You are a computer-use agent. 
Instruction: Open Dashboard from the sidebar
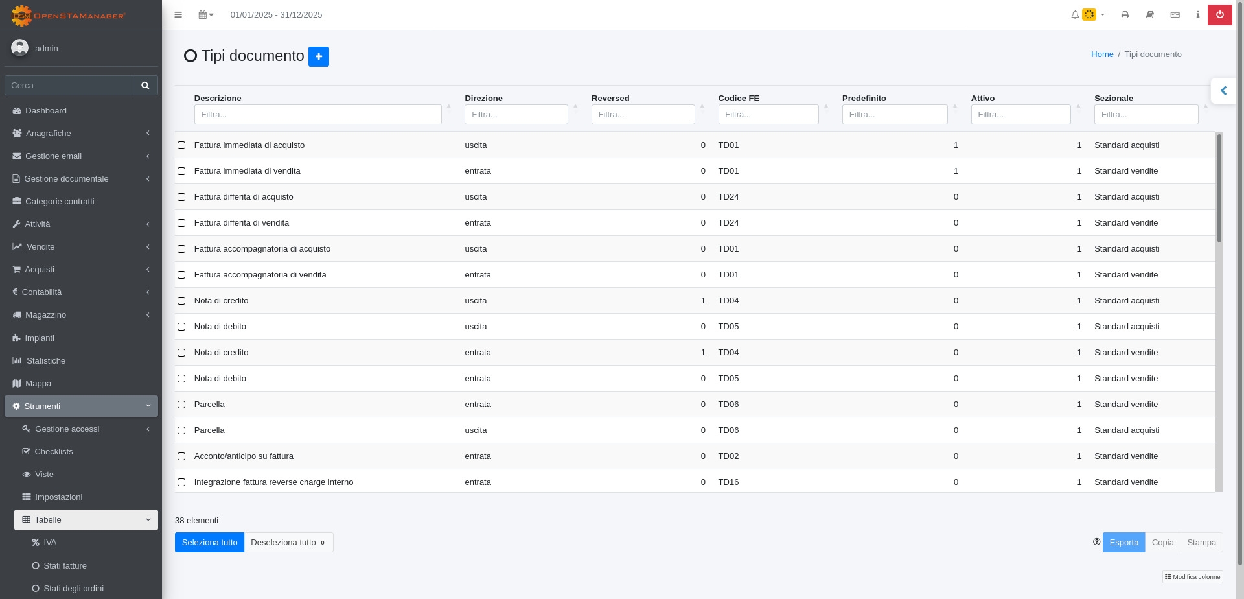point(46,111)
